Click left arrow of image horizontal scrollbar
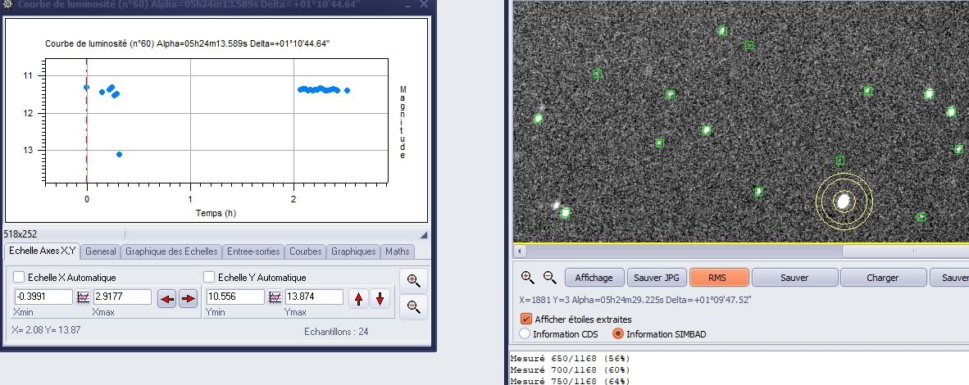969x385 pixels. (520, 251)
